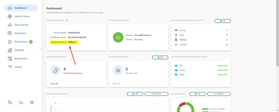Open Helpdesk from the sidebar icon

[10, 50]
